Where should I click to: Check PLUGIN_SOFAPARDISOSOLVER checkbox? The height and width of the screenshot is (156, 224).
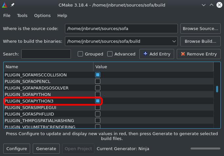(x=98, y=88)
